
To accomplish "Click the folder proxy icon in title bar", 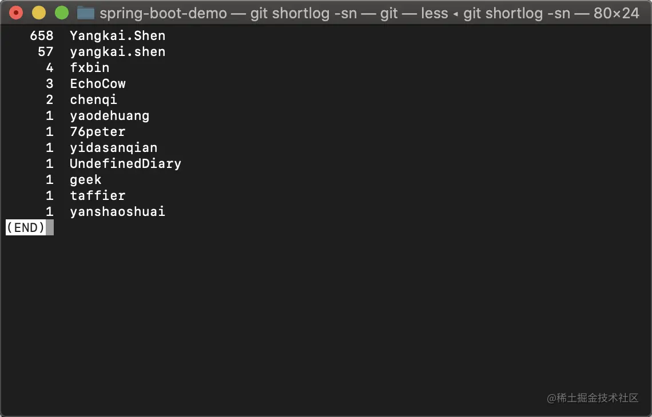I will point(86,13).
